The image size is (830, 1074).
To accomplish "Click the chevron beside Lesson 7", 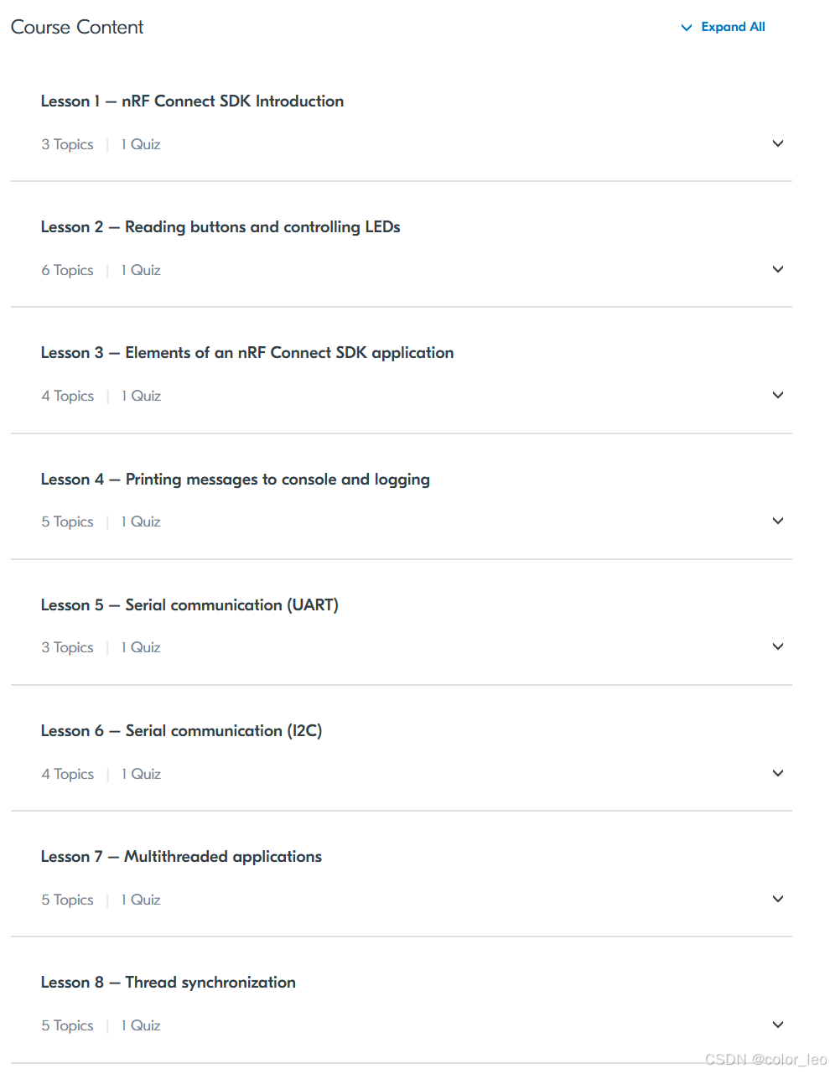I will tap(778, 899).
